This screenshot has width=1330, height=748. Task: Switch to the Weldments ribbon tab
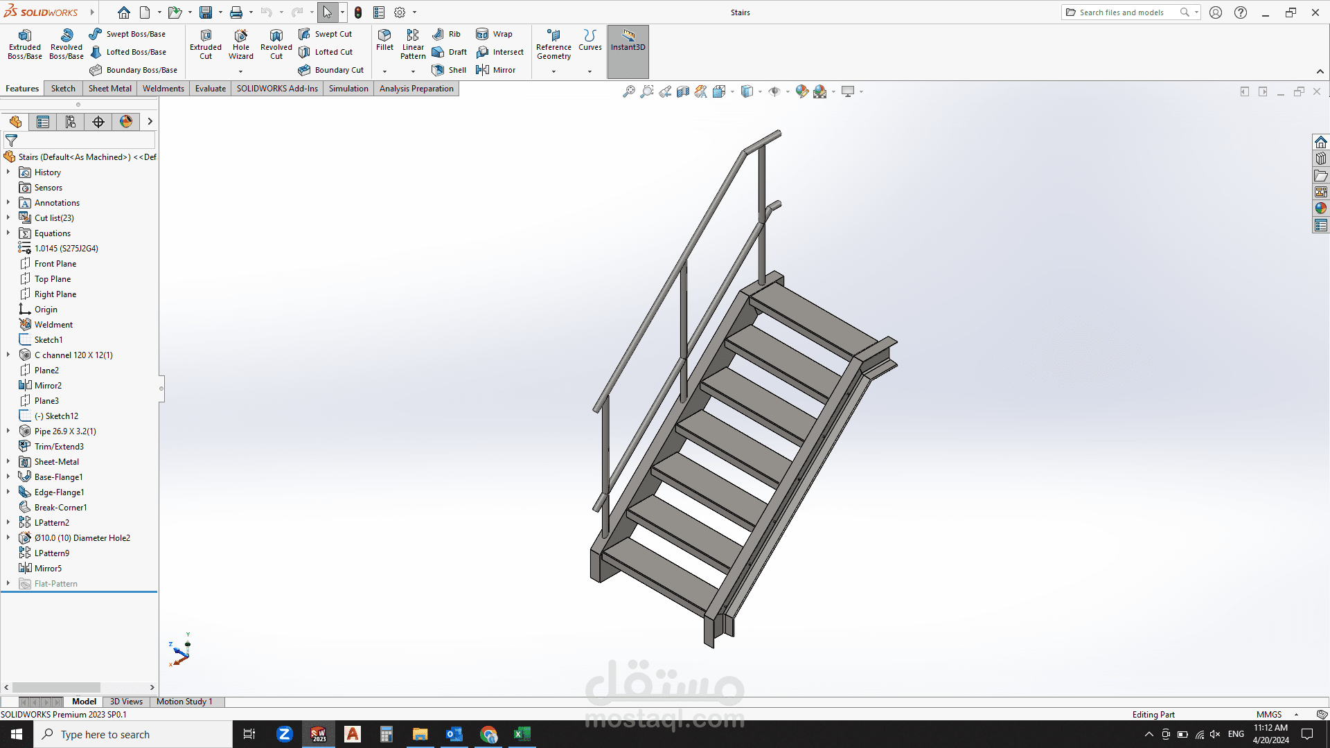163,89
